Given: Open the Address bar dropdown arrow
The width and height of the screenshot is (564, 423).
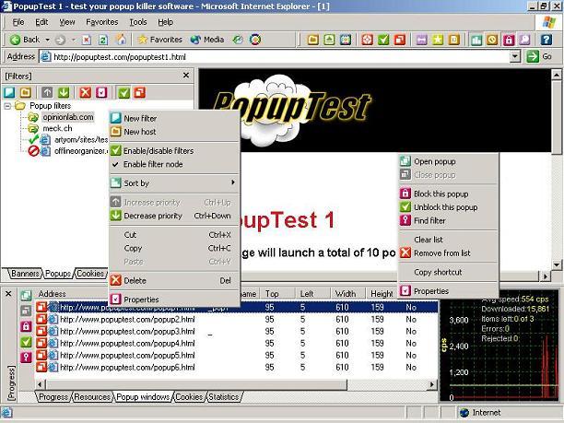Looking at the screenshot, I should [515, 56].
